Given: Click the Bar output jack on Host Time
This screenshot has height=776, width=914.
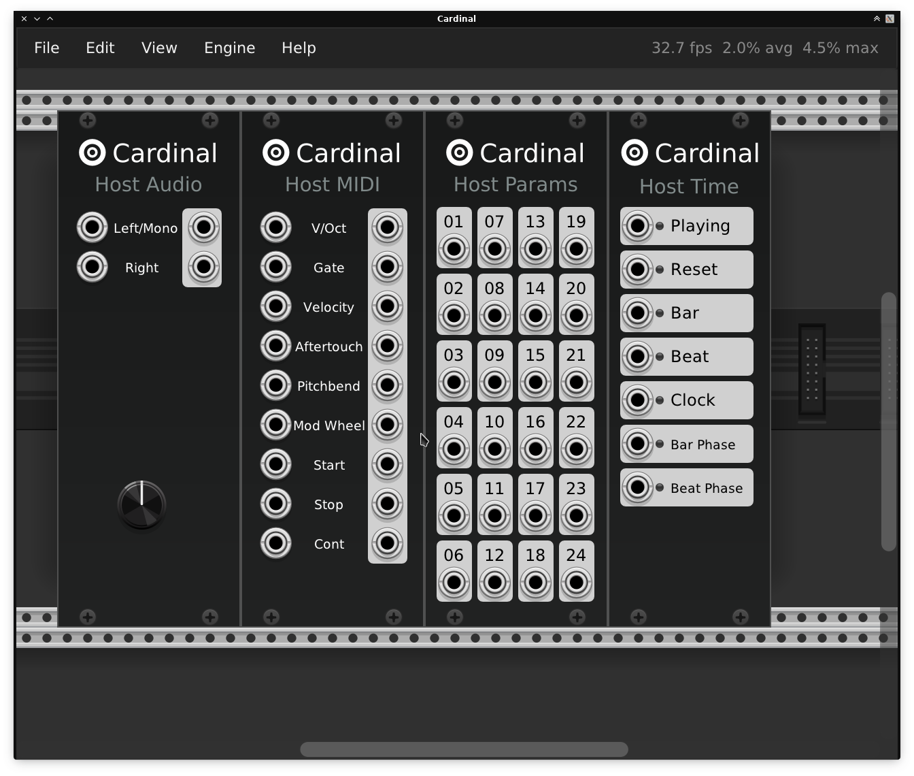Looking at the screenshot, I should click(638, 313).
